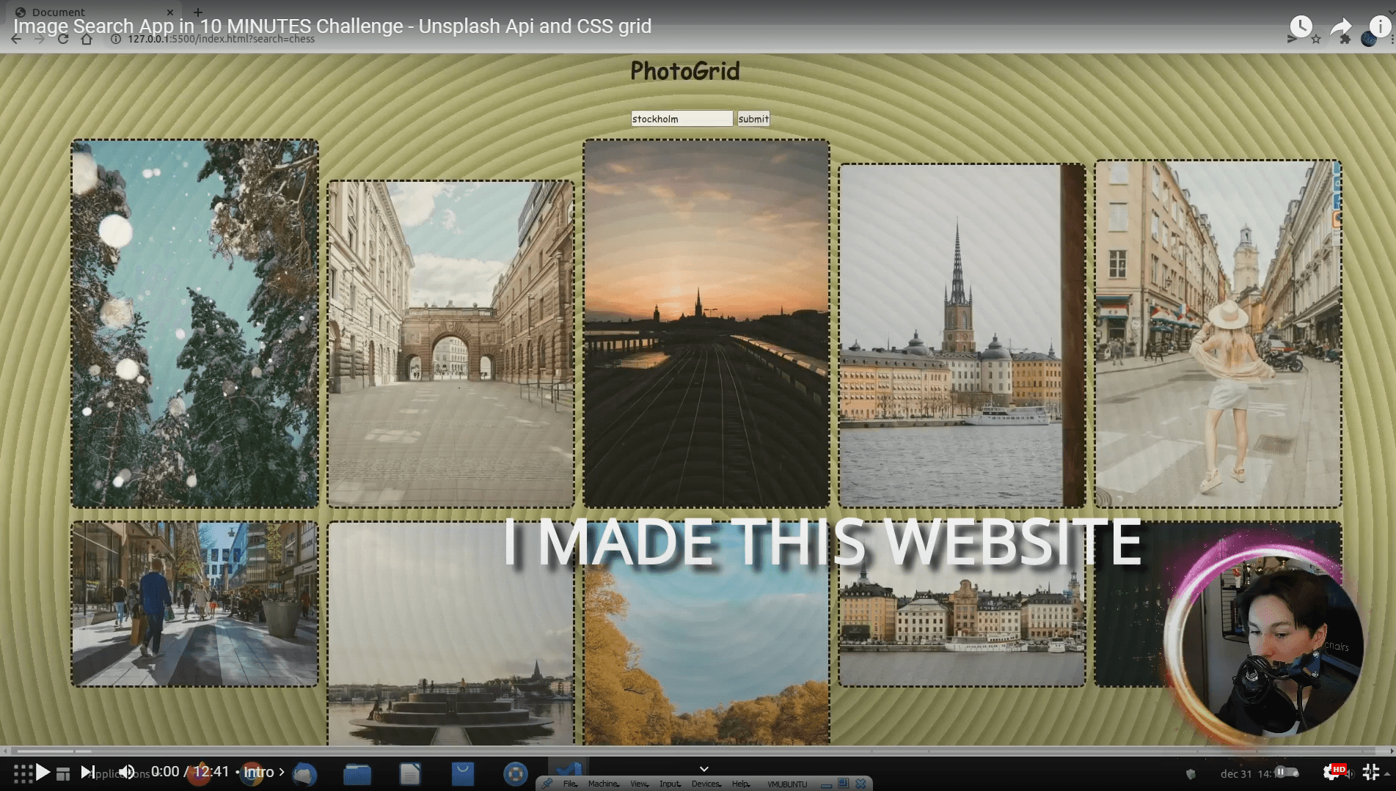The width and height of the screenshot is (1396, 791).
Task: Click the stockholm search input field
Action: [x=681, y=119]
